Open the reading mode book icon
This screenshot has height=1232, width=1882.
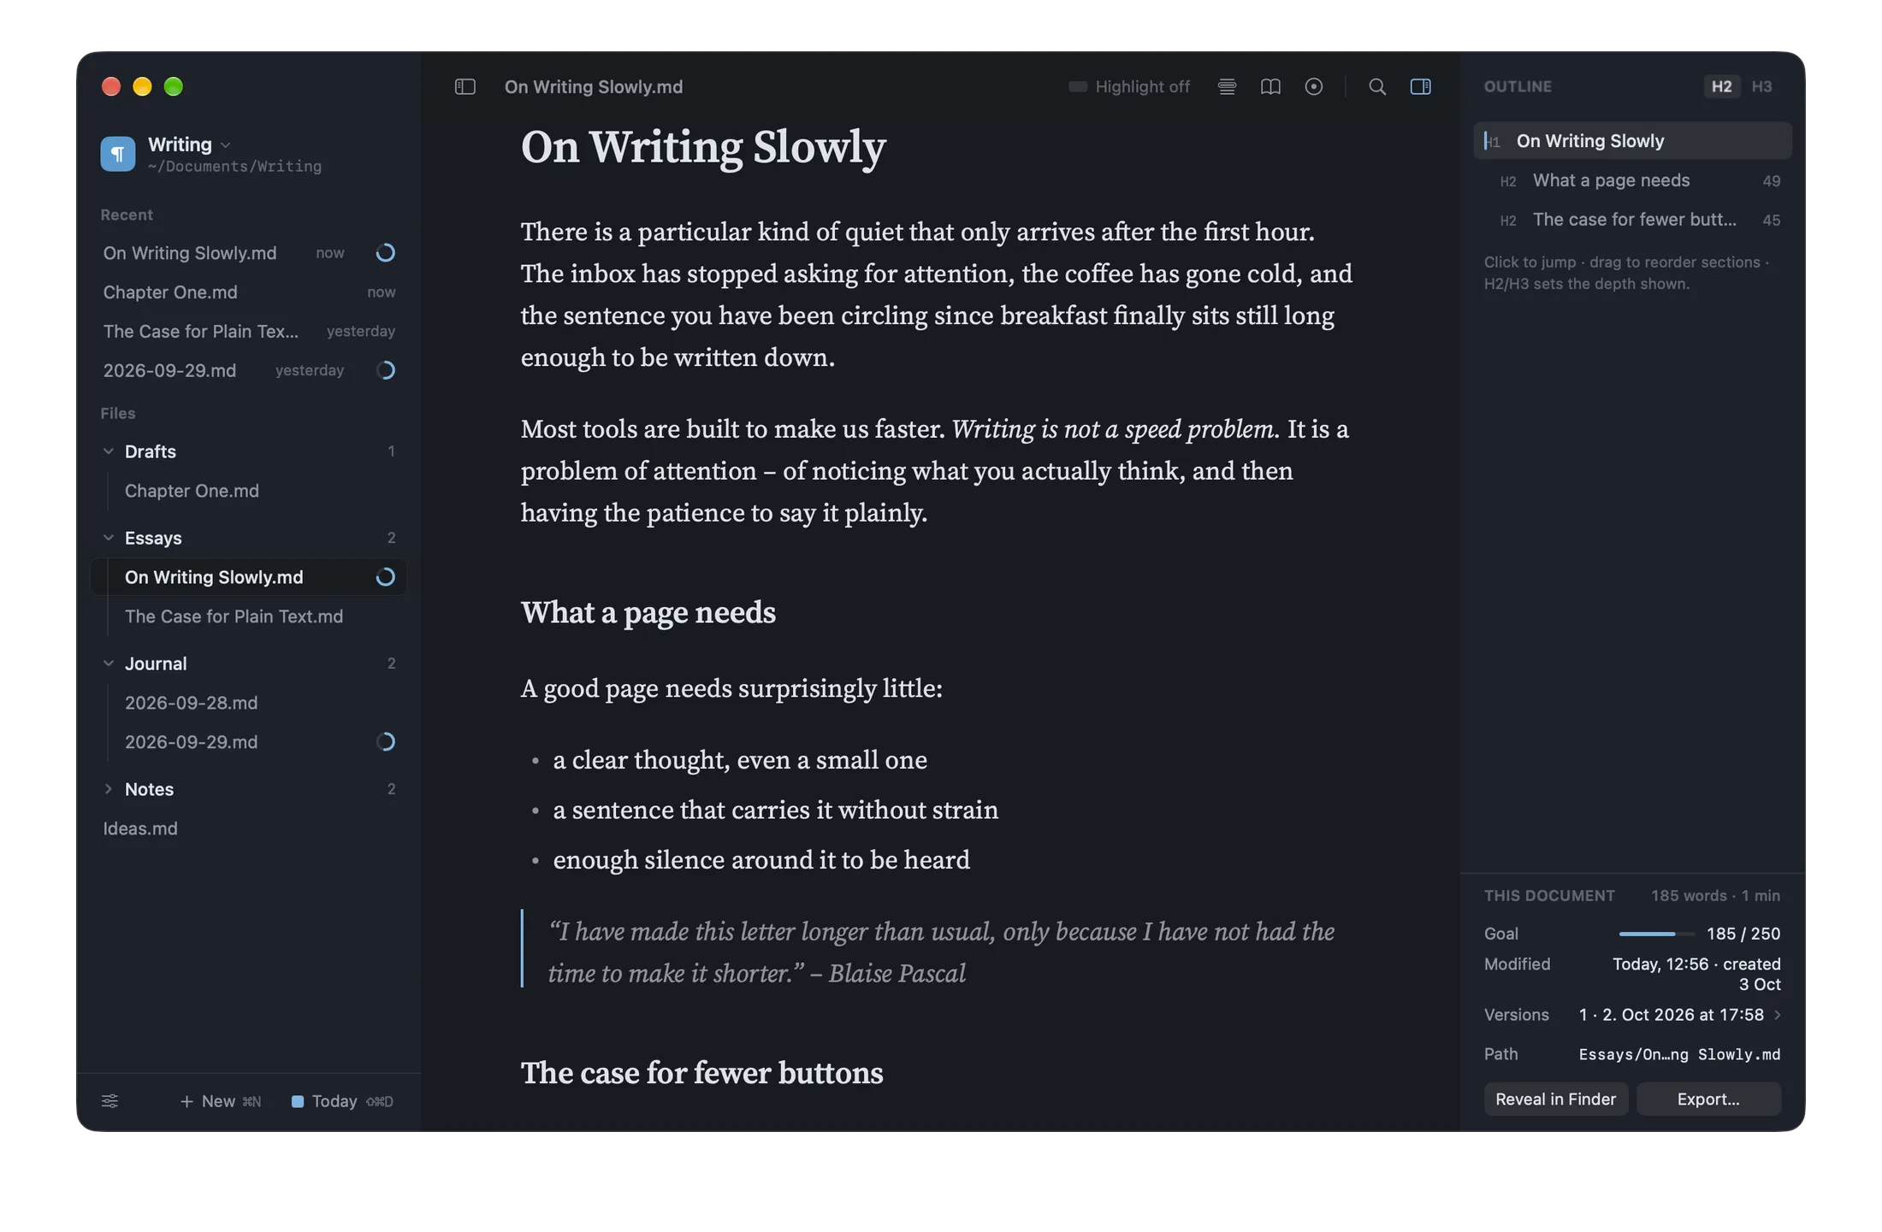(1270, 86)
